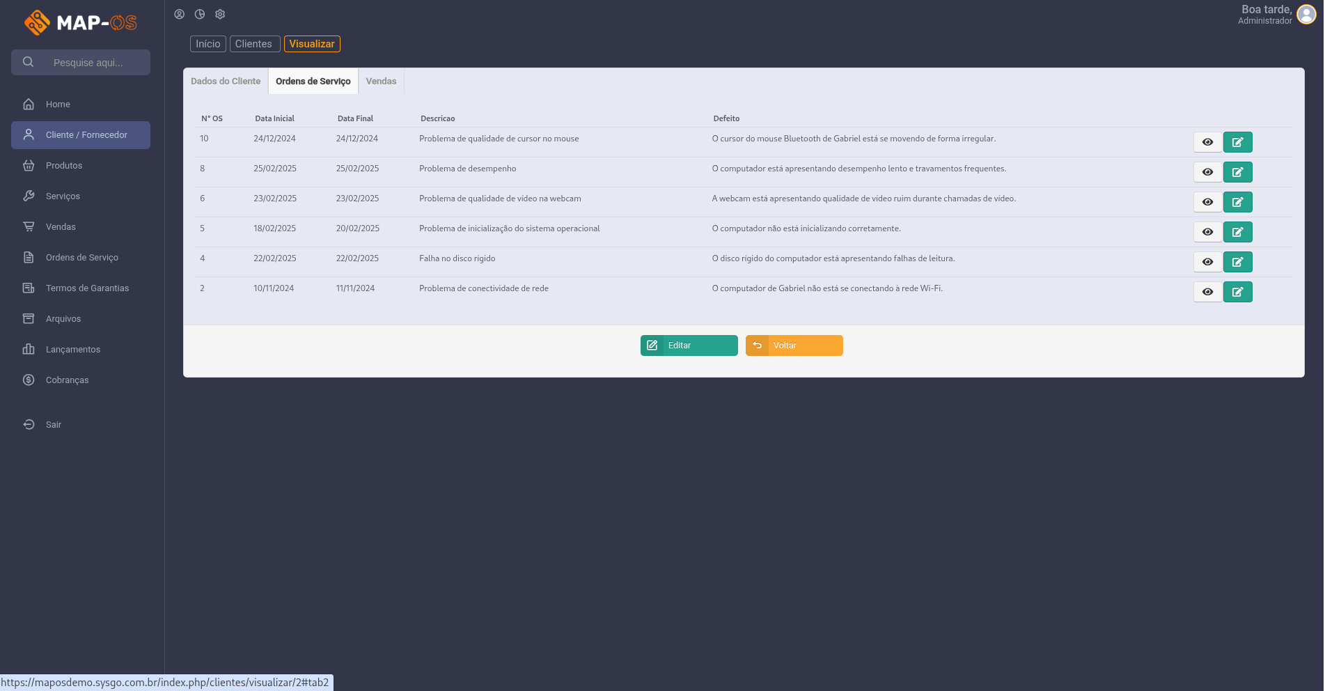This screenshot has width=1325, height=691.
Task: Open the settings gear icon in the top bar
Action: point(220,14)
